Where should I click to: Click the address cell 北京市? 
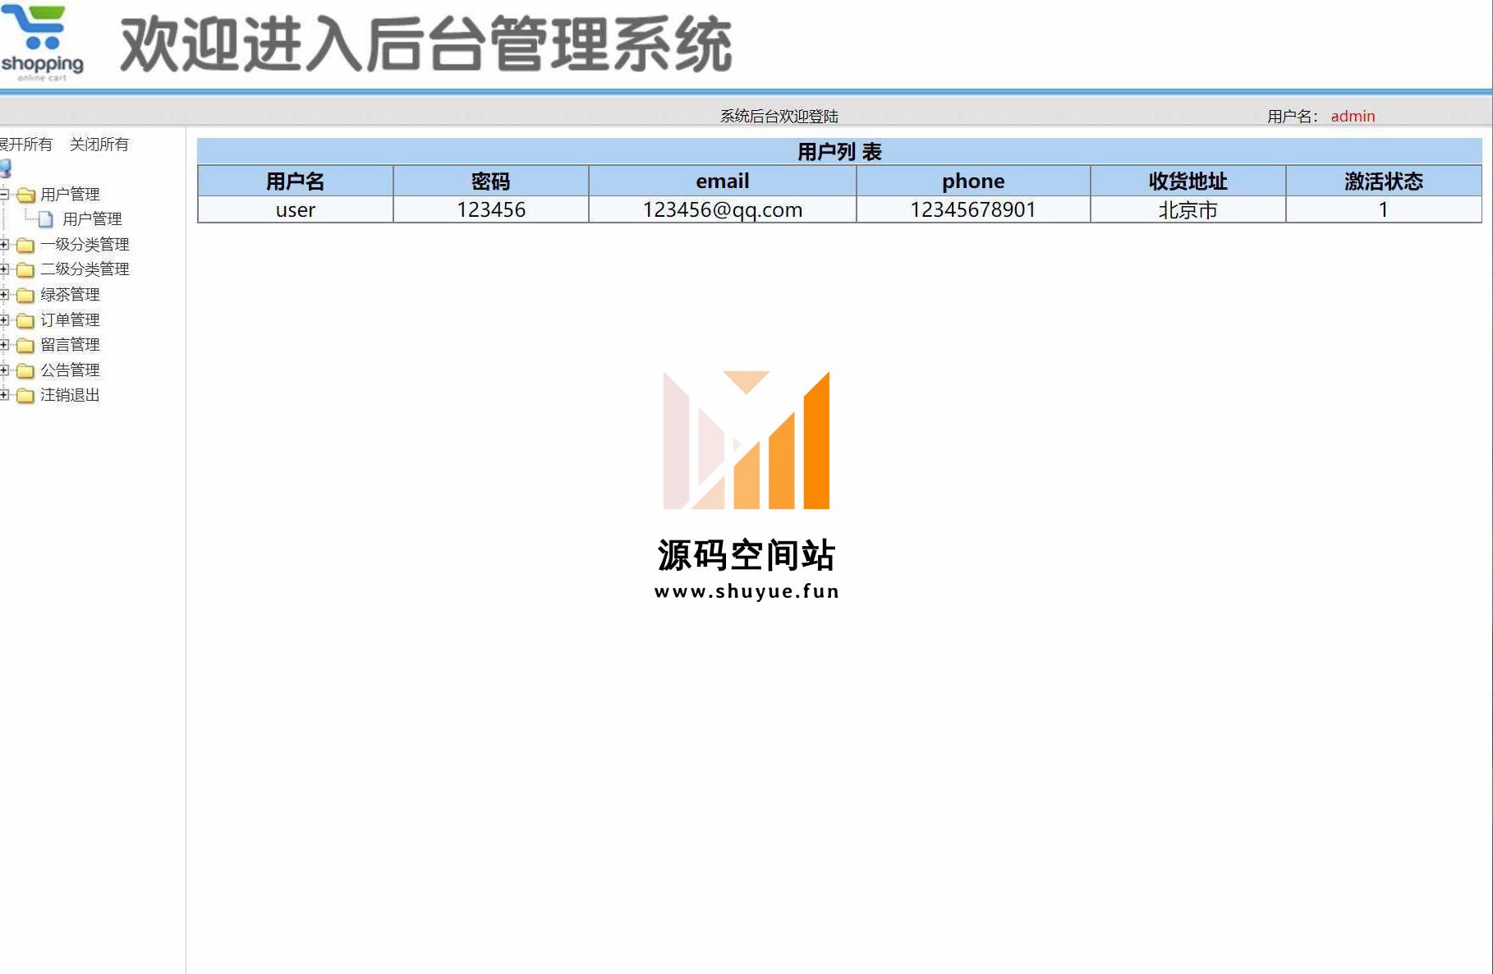[x=1188, y=209]
